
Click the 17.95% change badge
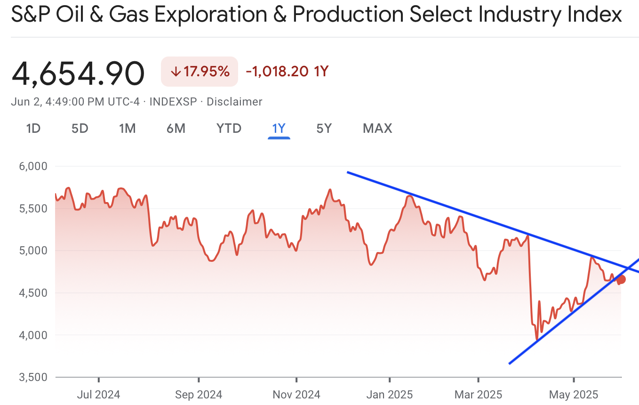coord(200,72)
